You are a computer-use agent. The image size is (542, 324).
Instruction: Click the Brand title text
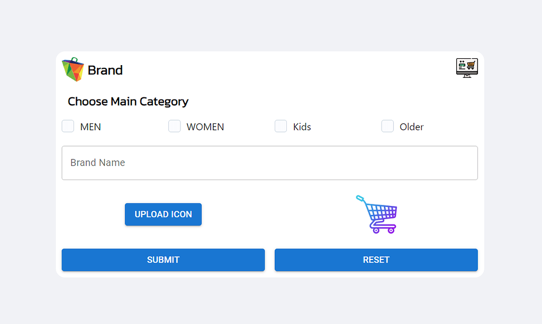105,70
